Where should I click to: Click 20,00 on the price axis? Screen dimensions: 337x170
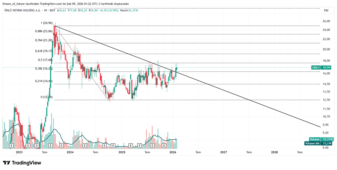326,49
